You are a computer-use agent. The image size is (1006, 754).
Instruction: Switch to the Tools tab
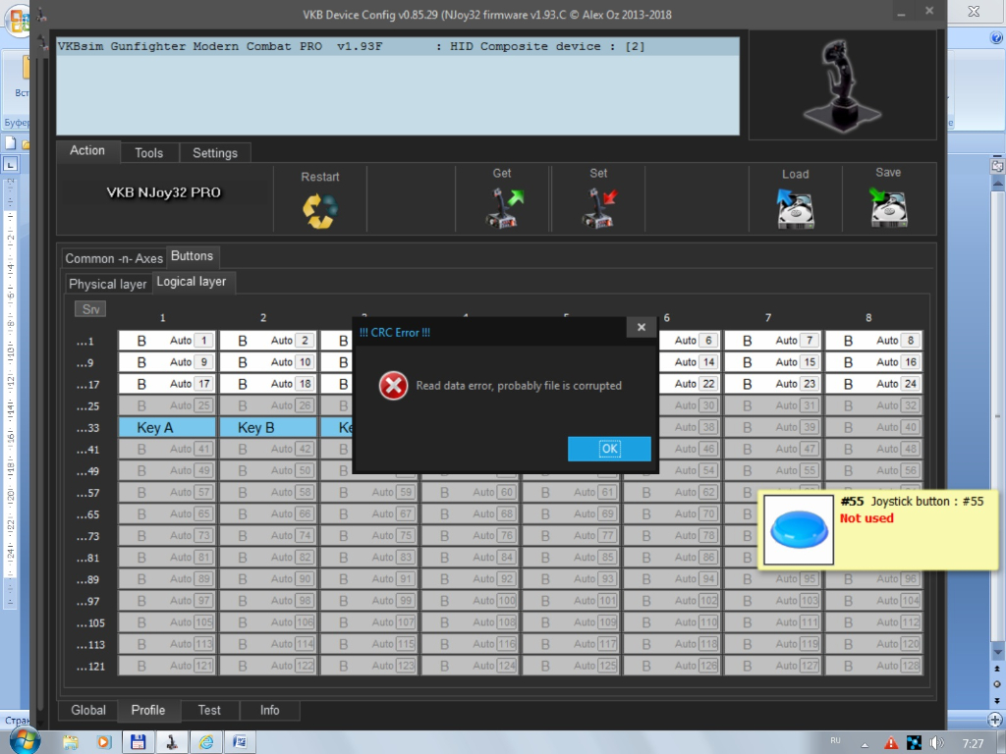(148, 153)
